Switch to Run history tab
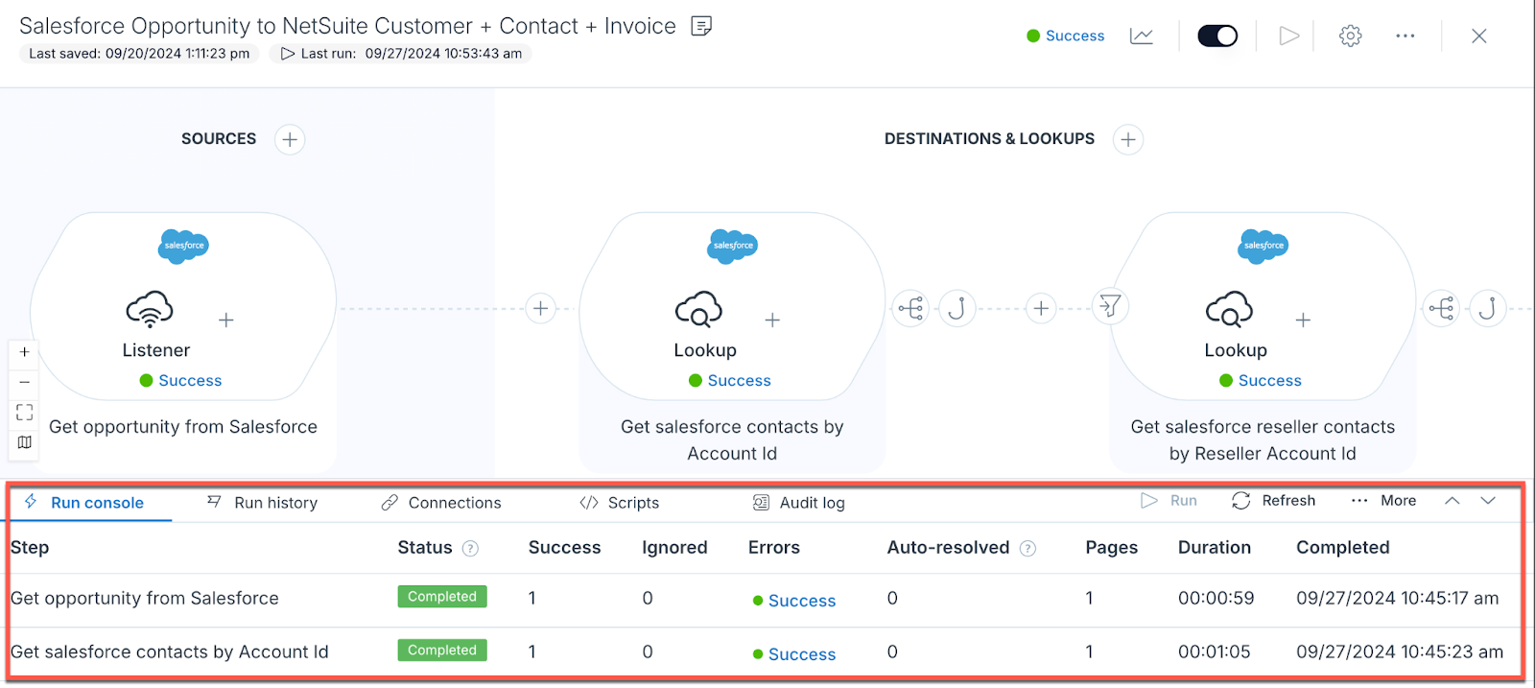The image size is (1535, 688). (262, 503)
